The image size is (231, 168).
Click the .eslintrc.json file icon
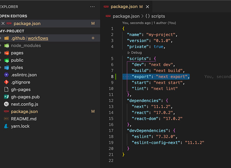(x=6, y=75)
